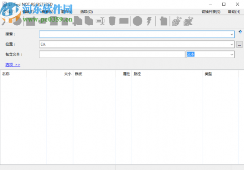Sort results by the 名称 column header
Screen dimensions: 244x170
[x=23, y=74]
